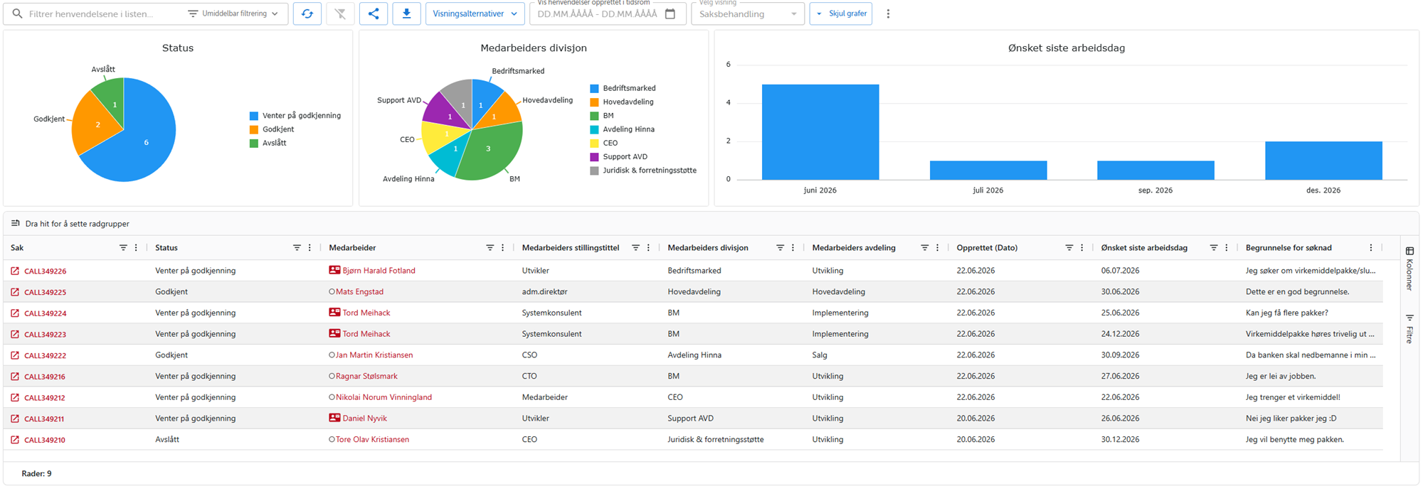This screenshot has width=1423, height=486.
Task: Open the calendar date picker icon
Action: [x=670, y=13]
